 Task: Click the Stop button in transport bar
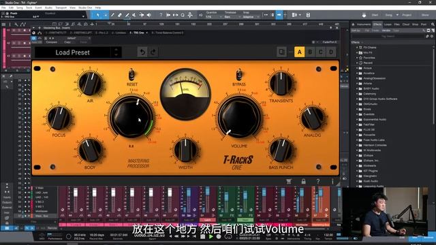click(203, 236)
